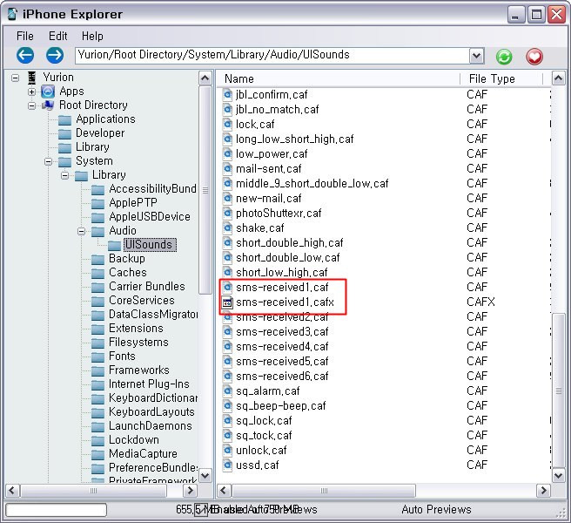Click the Frameworks folder icon
Screen dimensions: 571x523
point(97,370)
